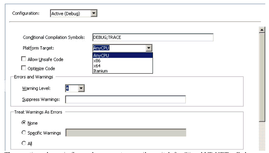This screenshot has height=153, width=269.
Task: Toggle the Optimize Code checkbox
Action: pyautogui.click(x=24, y=68)
